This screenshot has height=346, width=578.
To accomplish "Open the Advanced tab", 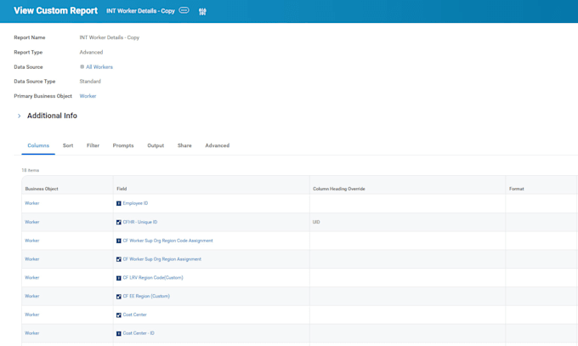I will click(217, 145).
